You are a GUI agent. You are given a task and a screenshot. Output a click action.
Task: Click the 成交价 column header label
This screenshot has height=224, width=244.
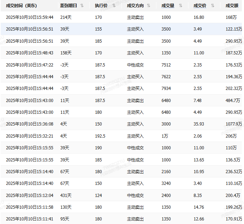pyautogui.click(x=200, y=6)
